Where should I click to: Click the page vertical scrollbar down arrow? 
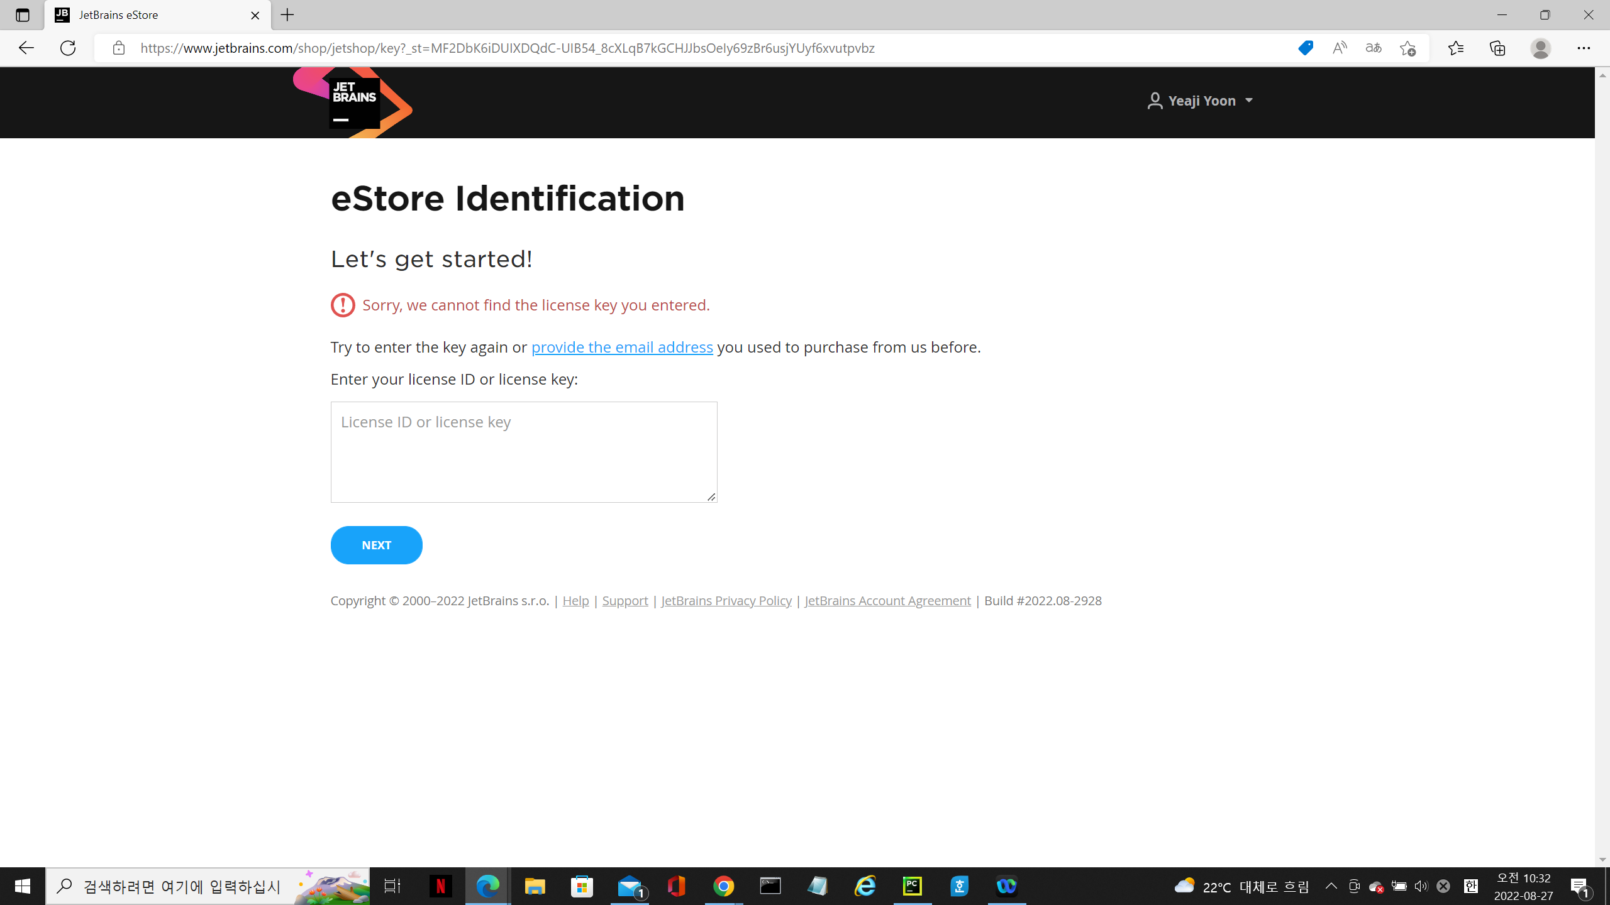click(x=1602, y=860)
